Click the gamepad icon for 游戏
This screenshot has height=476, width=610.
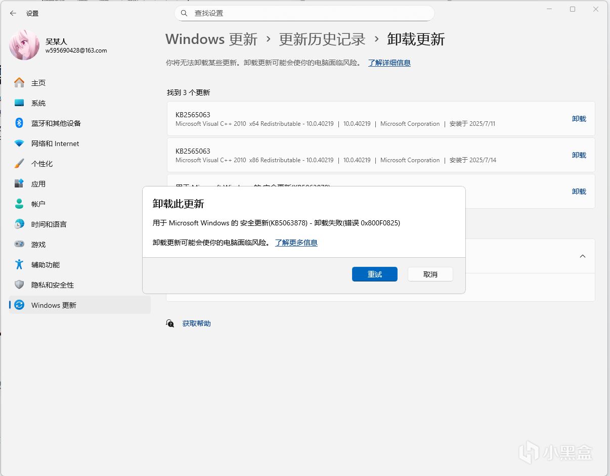[x=19, y=244]
